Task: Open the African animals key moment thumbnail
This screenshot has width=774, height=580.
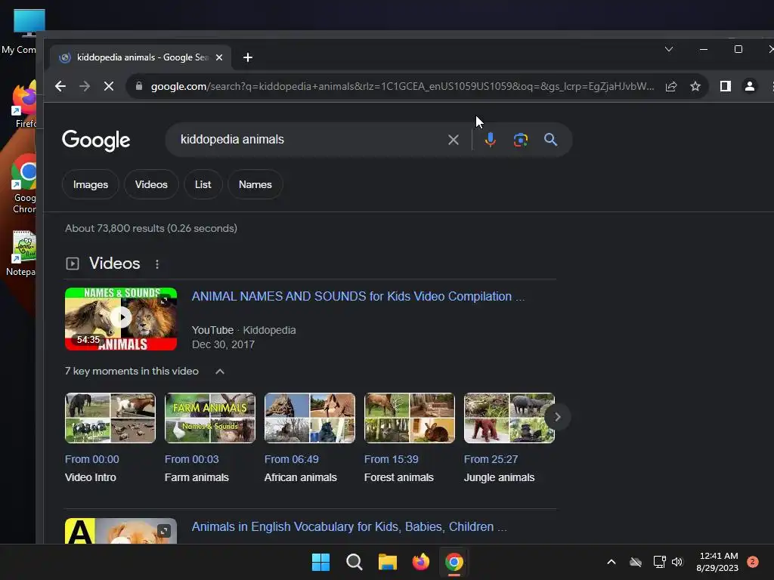Action: click(309, 418)
